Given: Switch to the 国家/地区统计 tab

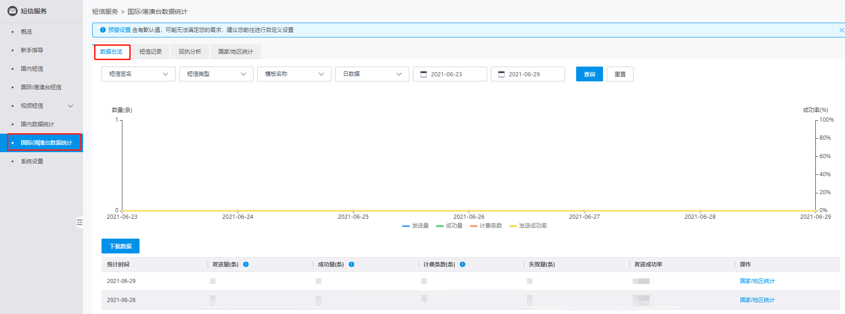Looking at the screenshot, I should [235, 52].
